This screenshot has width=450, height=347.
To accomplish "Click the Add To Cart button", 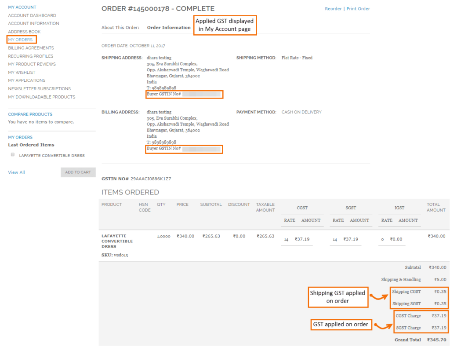I will (x=78, y=172).
